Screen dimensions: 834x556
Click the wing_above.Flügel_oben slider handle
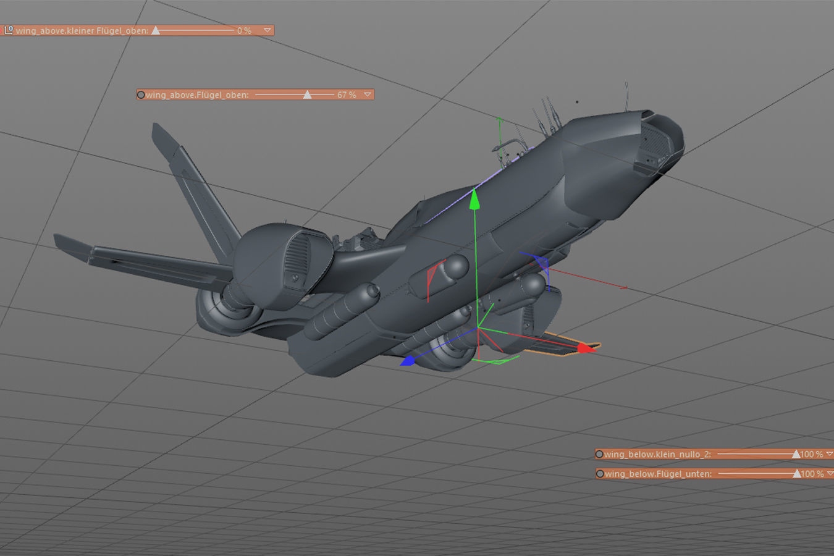click(307, 95)
